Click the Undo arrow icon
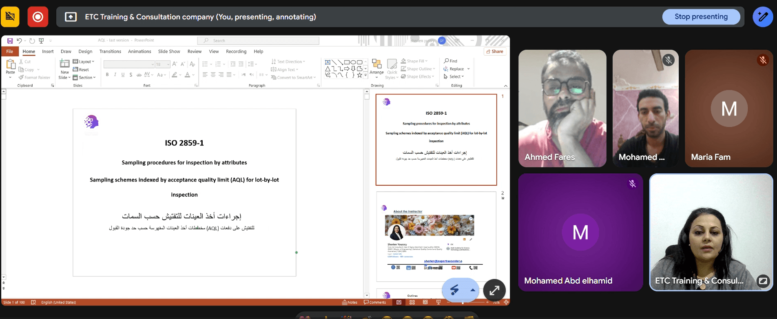 pyautogui.click(x=19, y=41)
